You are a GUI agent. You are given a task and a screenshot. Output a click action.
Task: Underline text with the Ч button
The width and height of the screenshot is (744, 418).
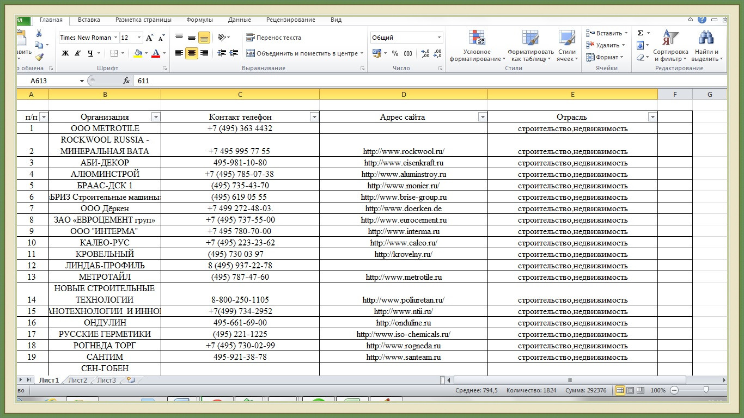[90, 53]
